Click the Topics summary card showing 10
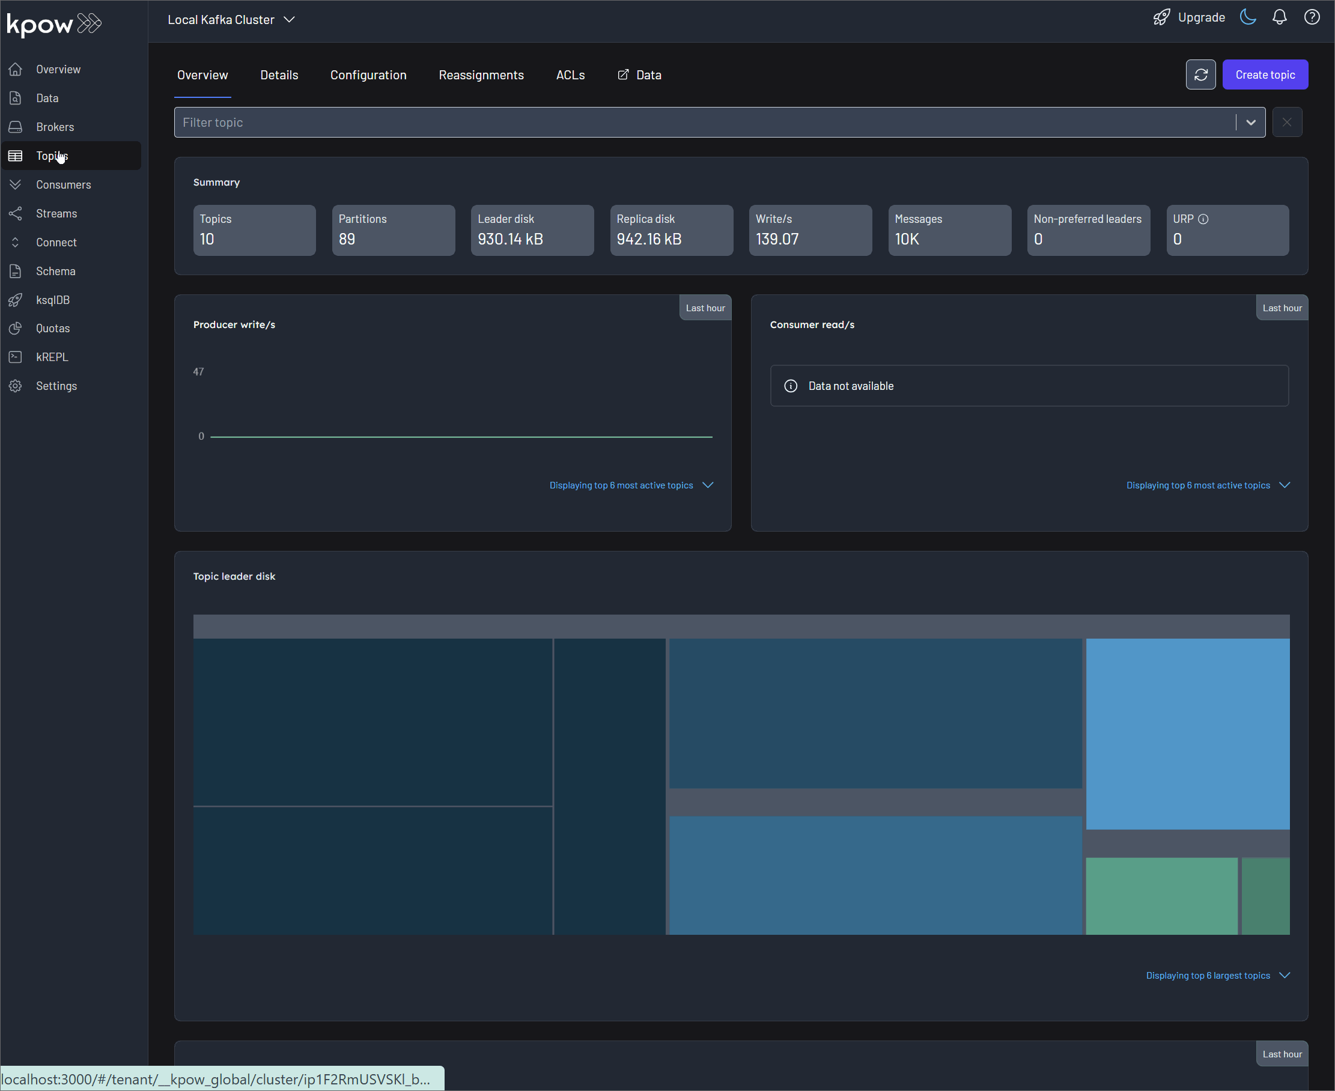The image size is (1335, 1091). 255,231
